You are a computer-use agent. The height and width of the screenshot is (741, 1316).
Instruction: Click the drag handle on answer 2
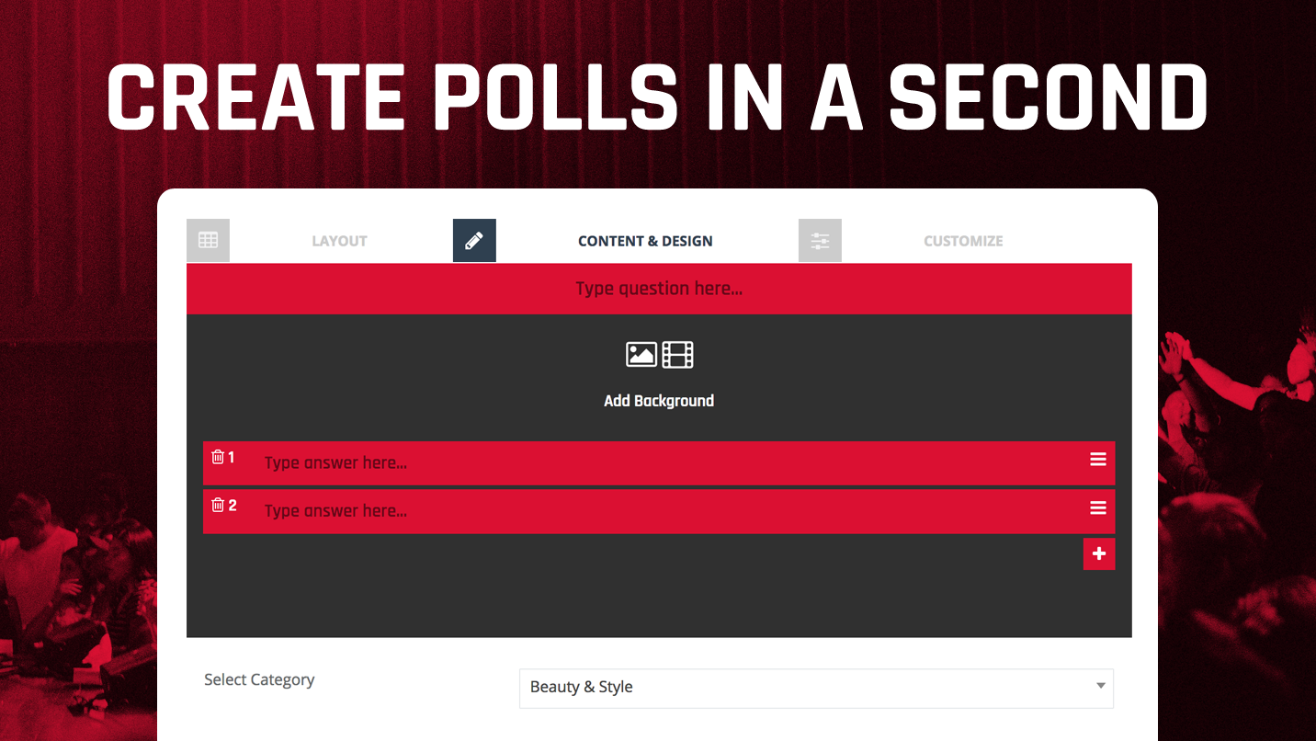1097,507
